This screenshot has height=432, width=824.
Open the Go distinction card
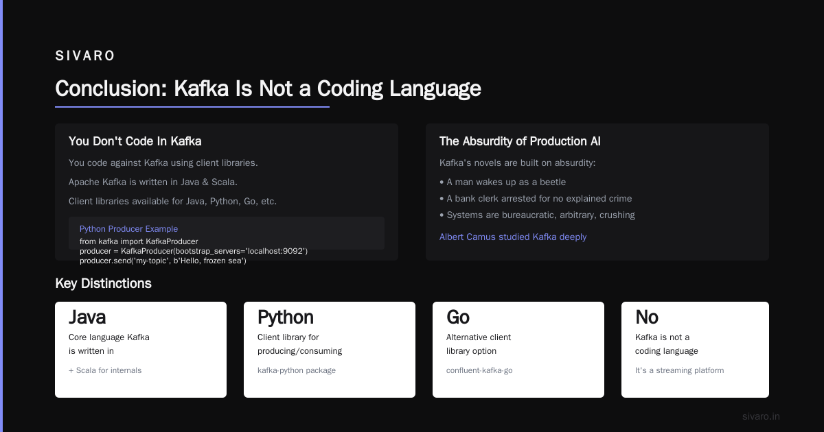pyautogui.click(x=518, y=350)
